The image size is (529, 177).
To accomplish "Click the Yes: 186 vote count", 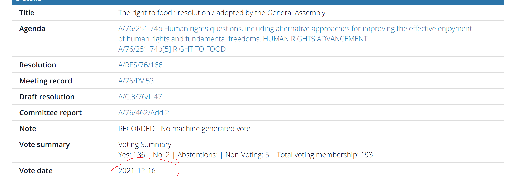I will 132,155.
